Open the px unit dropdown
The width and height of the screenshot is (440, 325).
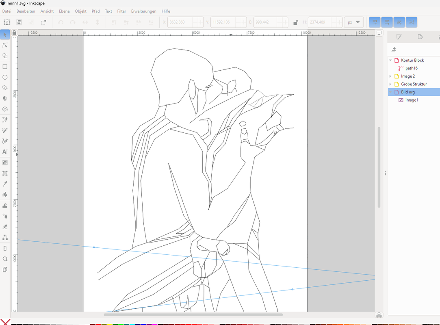pos(353,22)
